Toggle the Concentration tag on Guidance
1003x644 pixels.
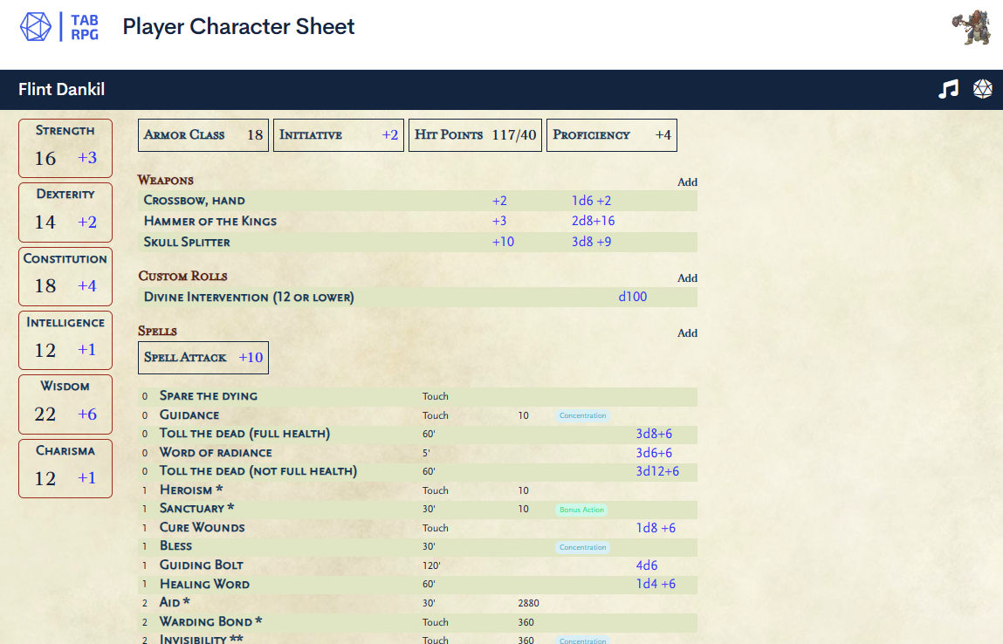582,415
